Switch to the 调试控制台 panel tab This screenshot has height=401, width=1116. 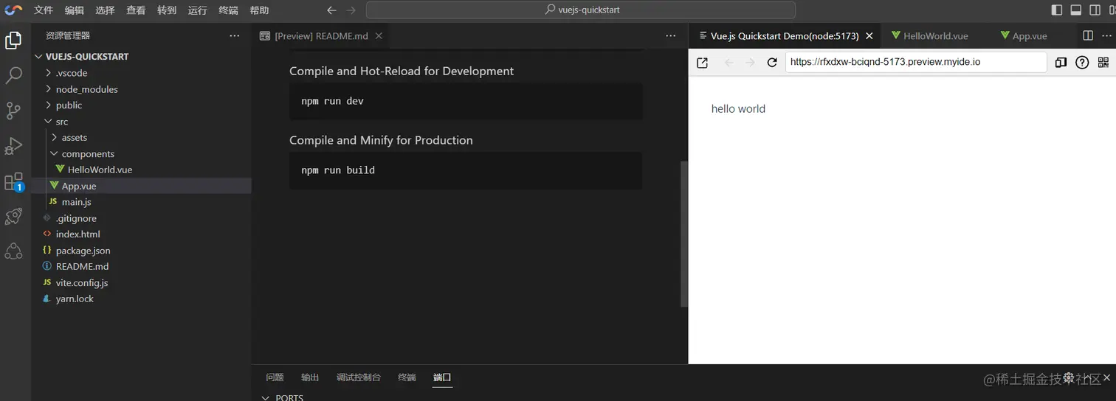click(359, 377)
